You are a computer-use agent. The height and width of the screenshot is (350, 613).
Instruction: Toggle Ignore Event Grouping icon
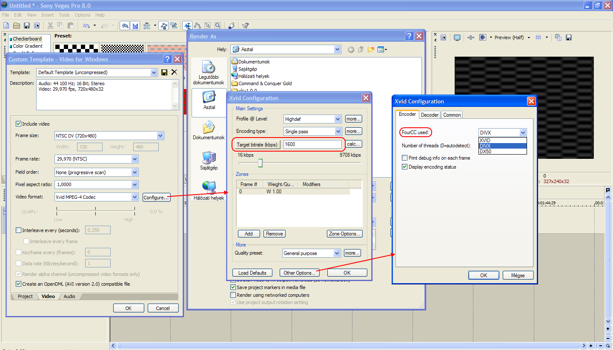pos(174,26)
